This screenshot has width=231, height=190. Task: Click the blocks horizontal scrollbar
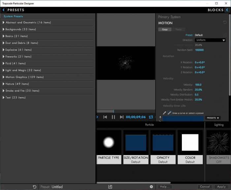133,183
